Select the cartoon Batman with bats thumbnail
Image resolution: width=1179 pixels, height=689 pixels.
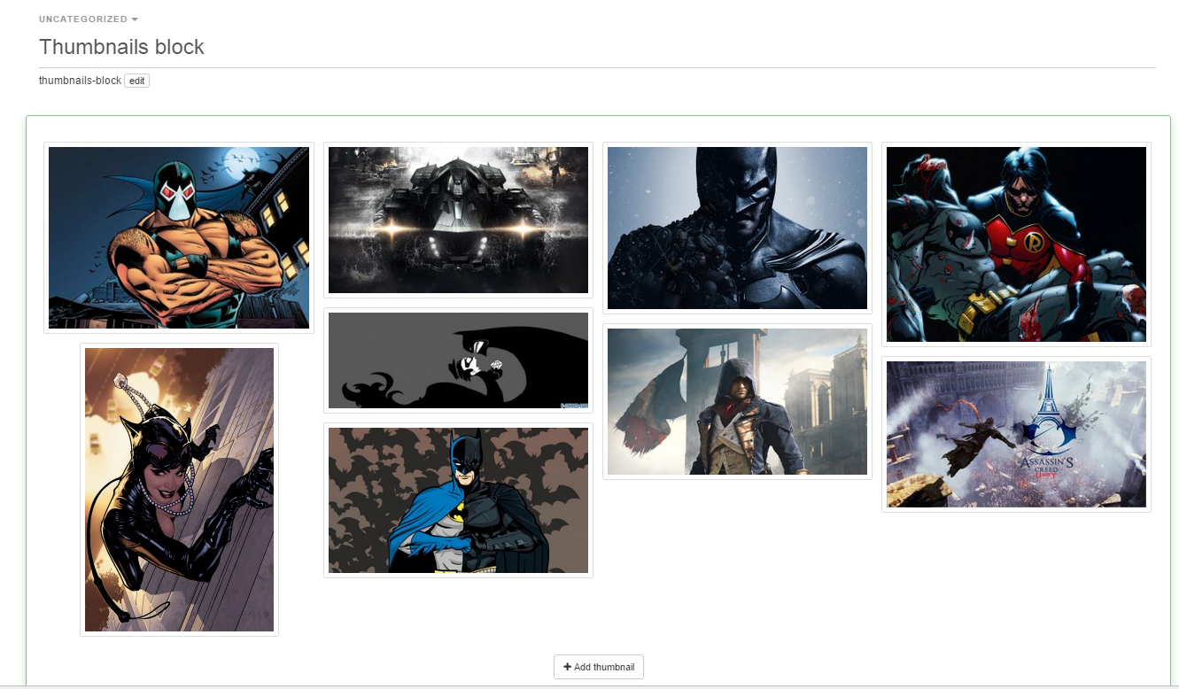[x=458, y=500]
